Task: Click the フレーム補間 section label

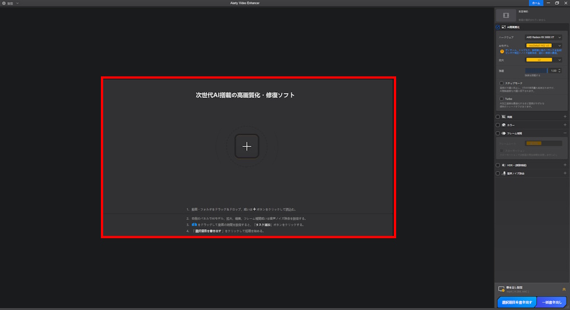Action: (x=514, y=133)
